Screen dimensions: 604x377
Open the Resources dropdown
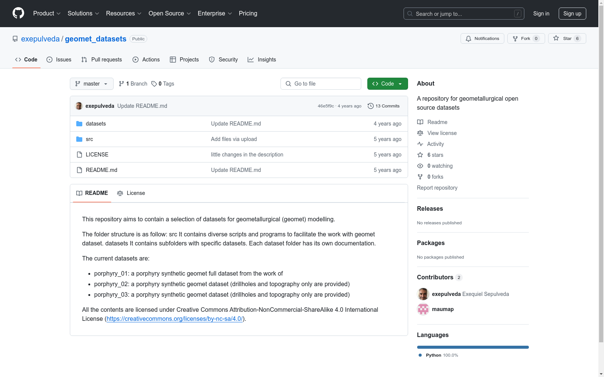123,14
